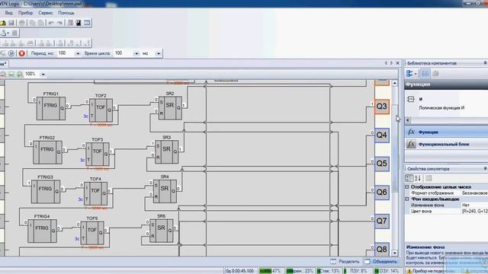Click the redo arrow icon
Image resolution: width=488 pixels, height=274 pixels.
59,23
